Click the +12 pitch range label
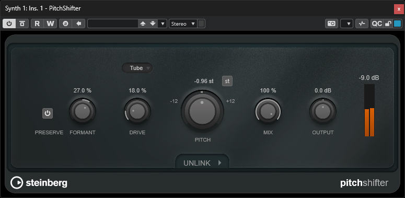405x198 pixels. pyautogui.click(x=230, y=101)
